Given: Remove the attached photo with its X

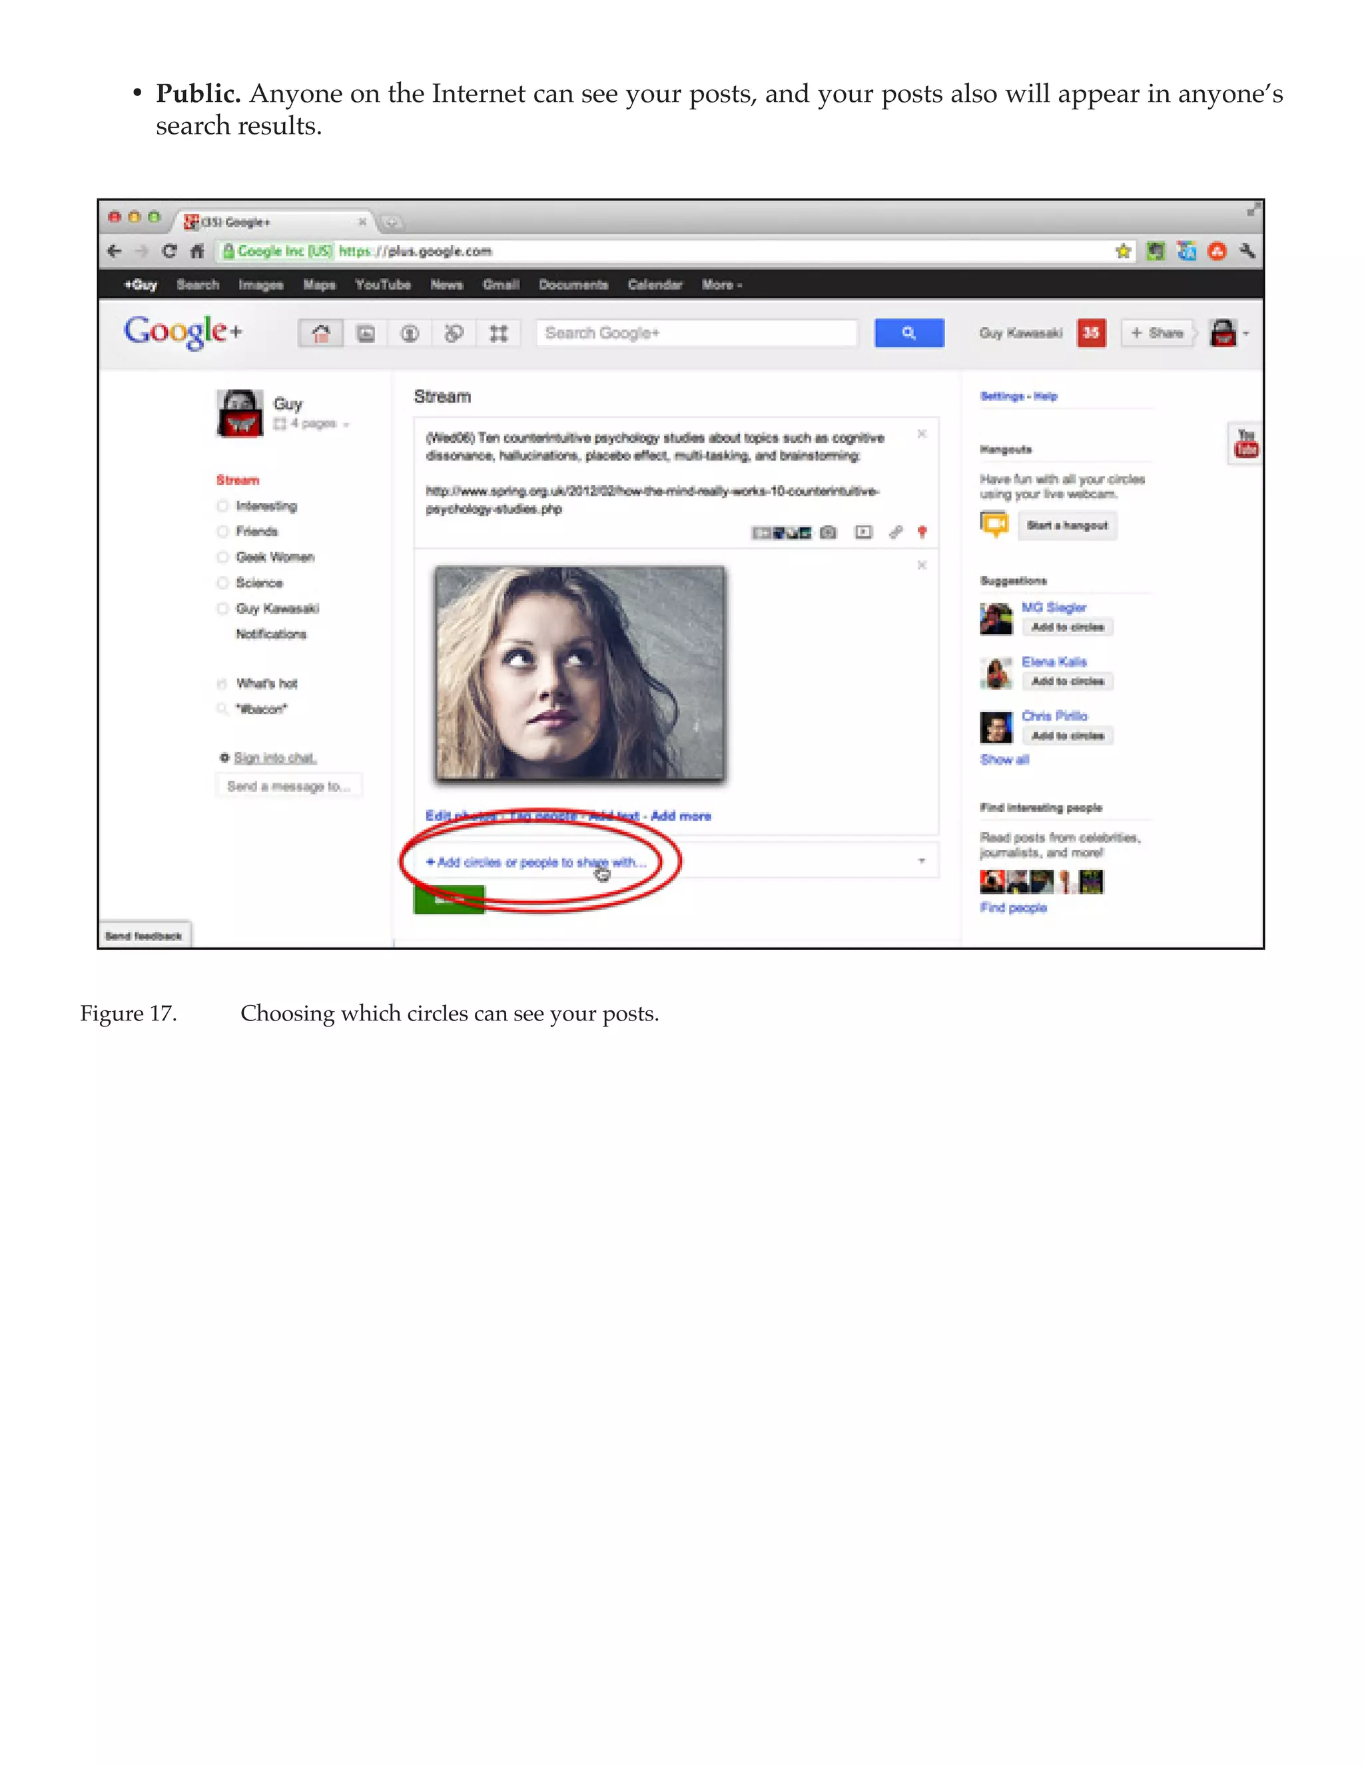Looking at the screenshot, I should point(922,565).
